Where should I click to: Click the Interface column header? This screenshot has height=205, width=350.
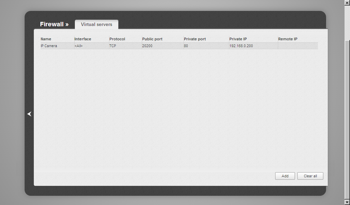click(83, 39)
